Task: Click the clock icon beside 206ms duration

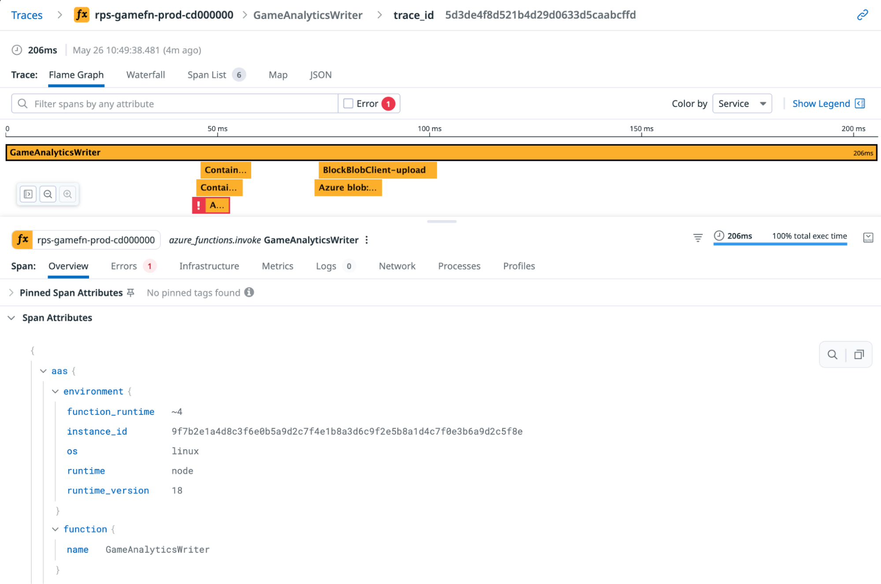Action: click(17, 50)
